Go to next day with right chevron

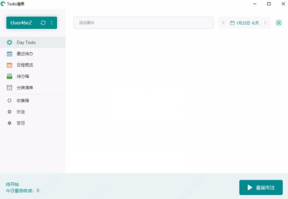click(265, 23)
